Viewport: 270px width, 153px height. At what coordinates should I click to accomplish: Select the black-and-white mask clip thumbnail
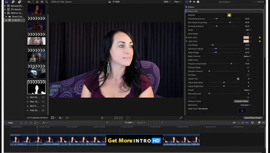pyautogui.click(x=36, y=87)
